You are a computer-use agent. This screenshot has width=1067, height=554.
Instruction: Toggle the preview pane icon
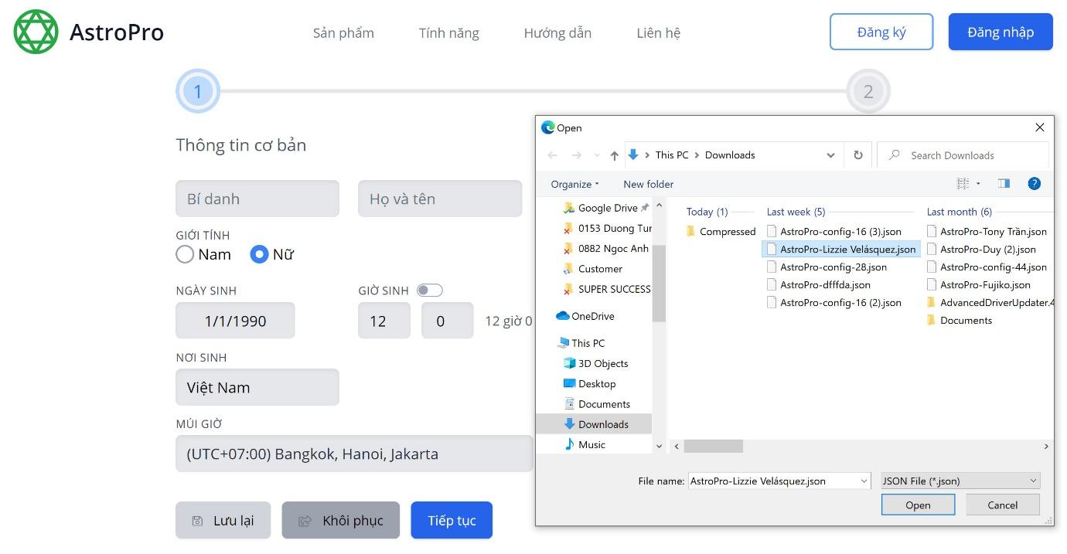point(1004,183)
